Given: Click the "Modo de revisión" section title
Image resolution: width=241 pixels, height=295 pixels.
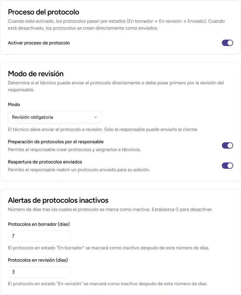Looking at the screenshot, I should 35,74.
